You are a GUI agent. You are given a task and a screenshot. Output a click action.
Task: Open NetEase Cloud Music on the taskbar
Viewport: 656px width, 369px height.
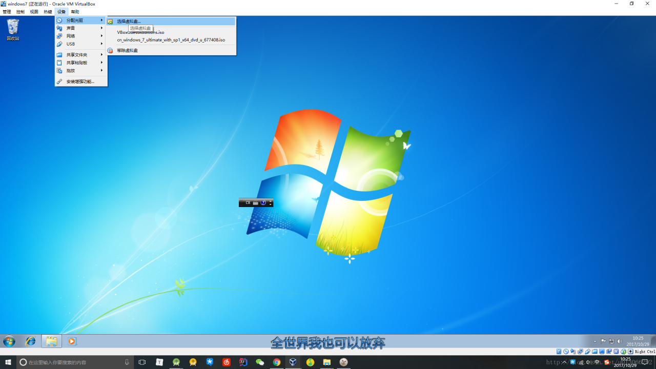227,362
